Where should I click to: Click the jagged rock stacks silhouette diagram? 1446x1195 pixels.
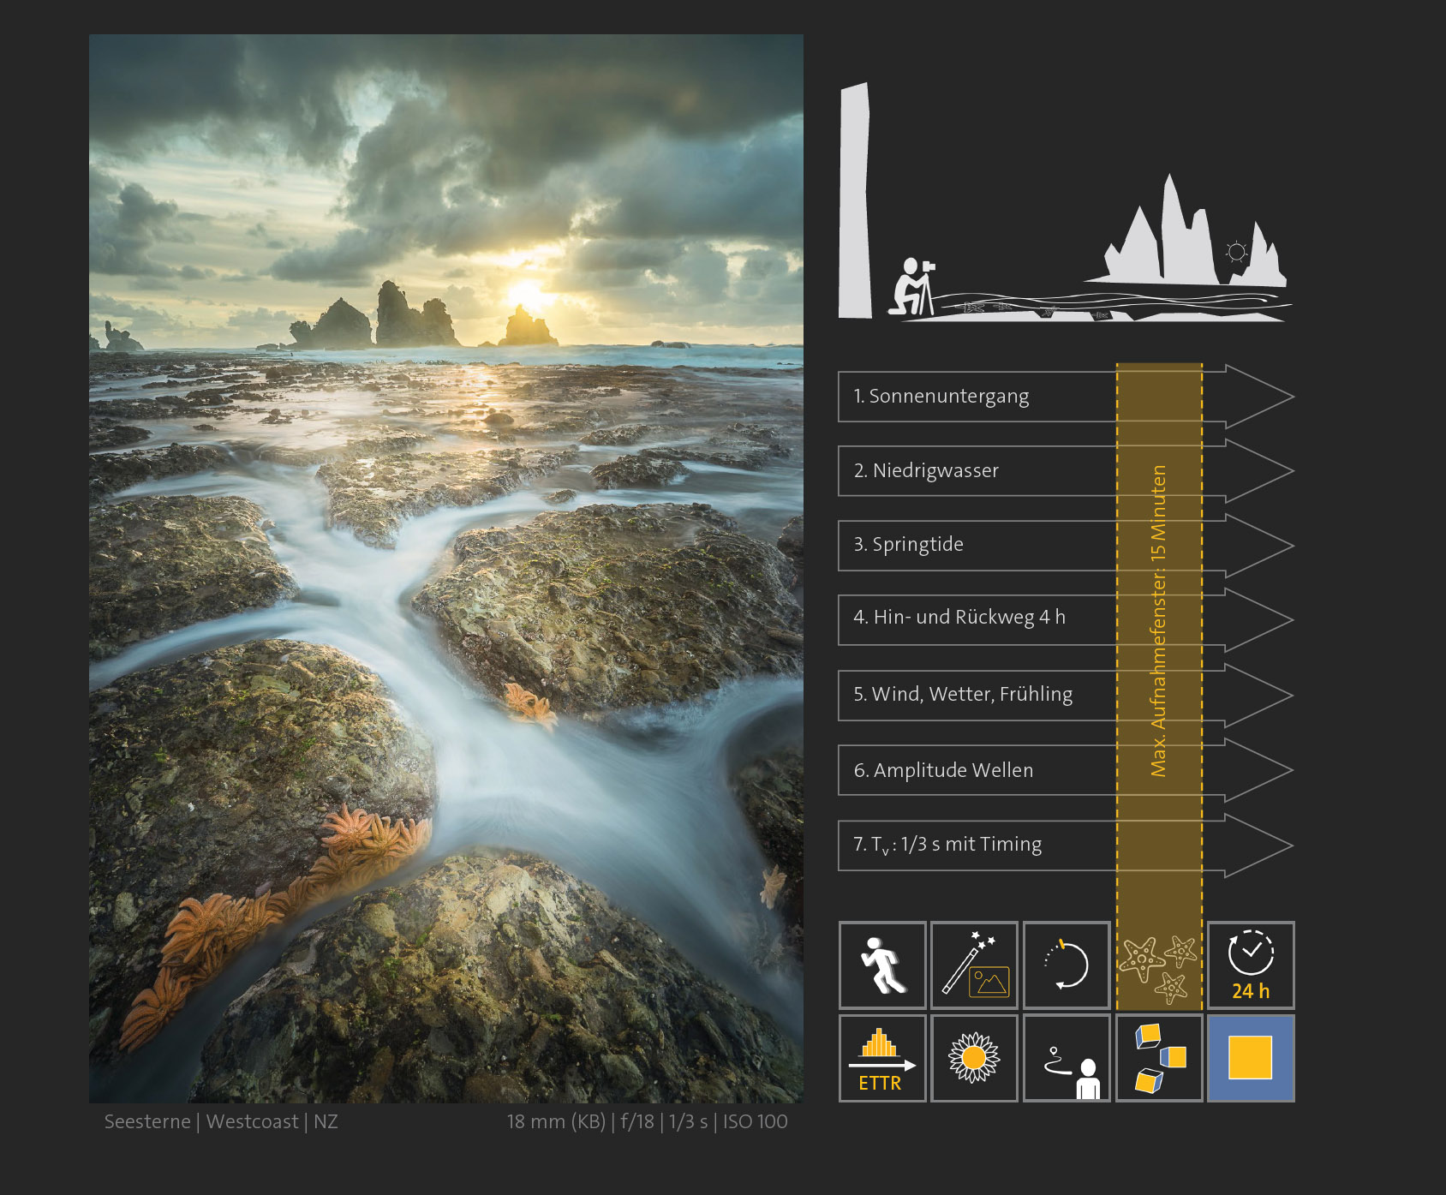[1186, 231]
